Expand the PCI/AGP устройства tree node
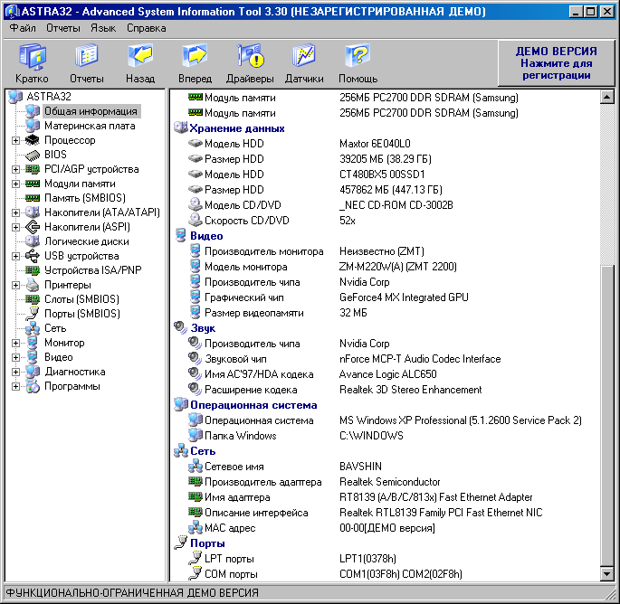The width and height of the screenshot is (620, 604). pos(15,169)
